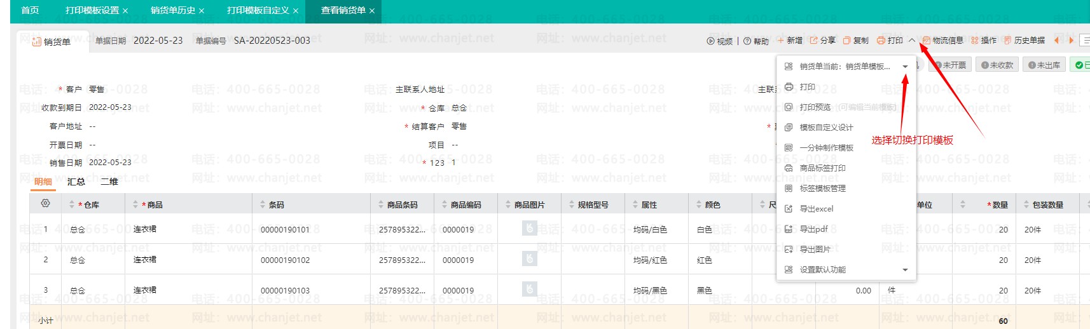Click the 未出库 status badge
The width and height of the screenshot is (1090, 329).
click(x=1044, y=65)
